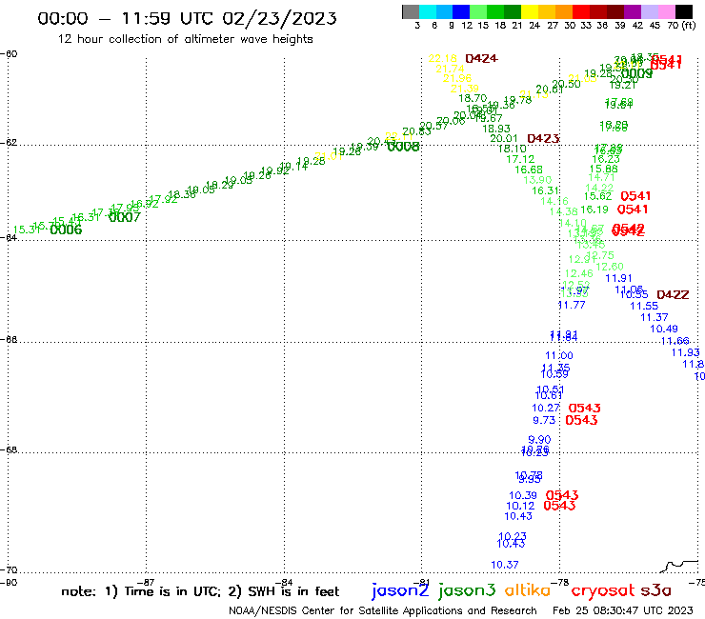Select the purple swatch in the color scale
This screenshot has width=705, height=619.
[x=633, y=11]
